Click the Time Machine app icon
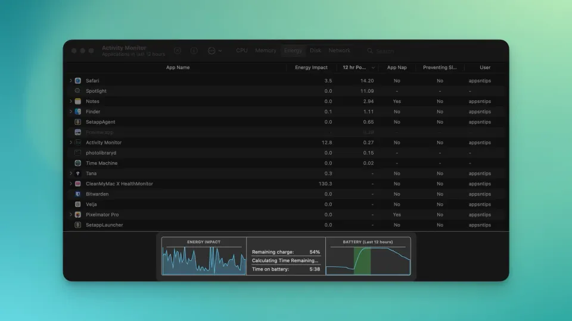Viewport: 572px width, 321px height. pyautogui.click(x=78, y=163)
